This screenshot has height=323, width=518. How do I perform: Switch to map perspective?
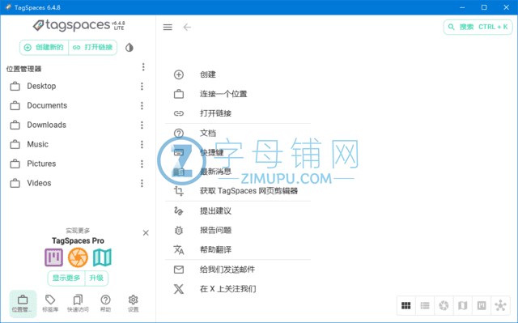point(462,306)
